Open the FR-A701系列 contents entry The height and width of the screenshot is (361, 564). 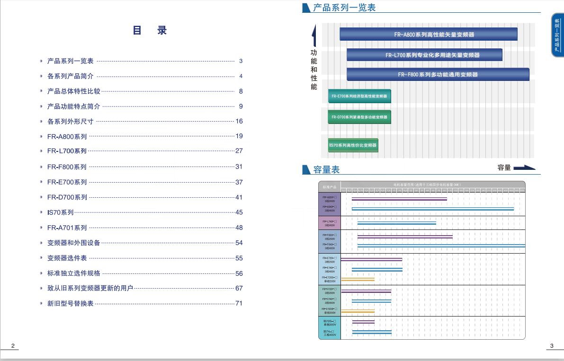(142, 228)
